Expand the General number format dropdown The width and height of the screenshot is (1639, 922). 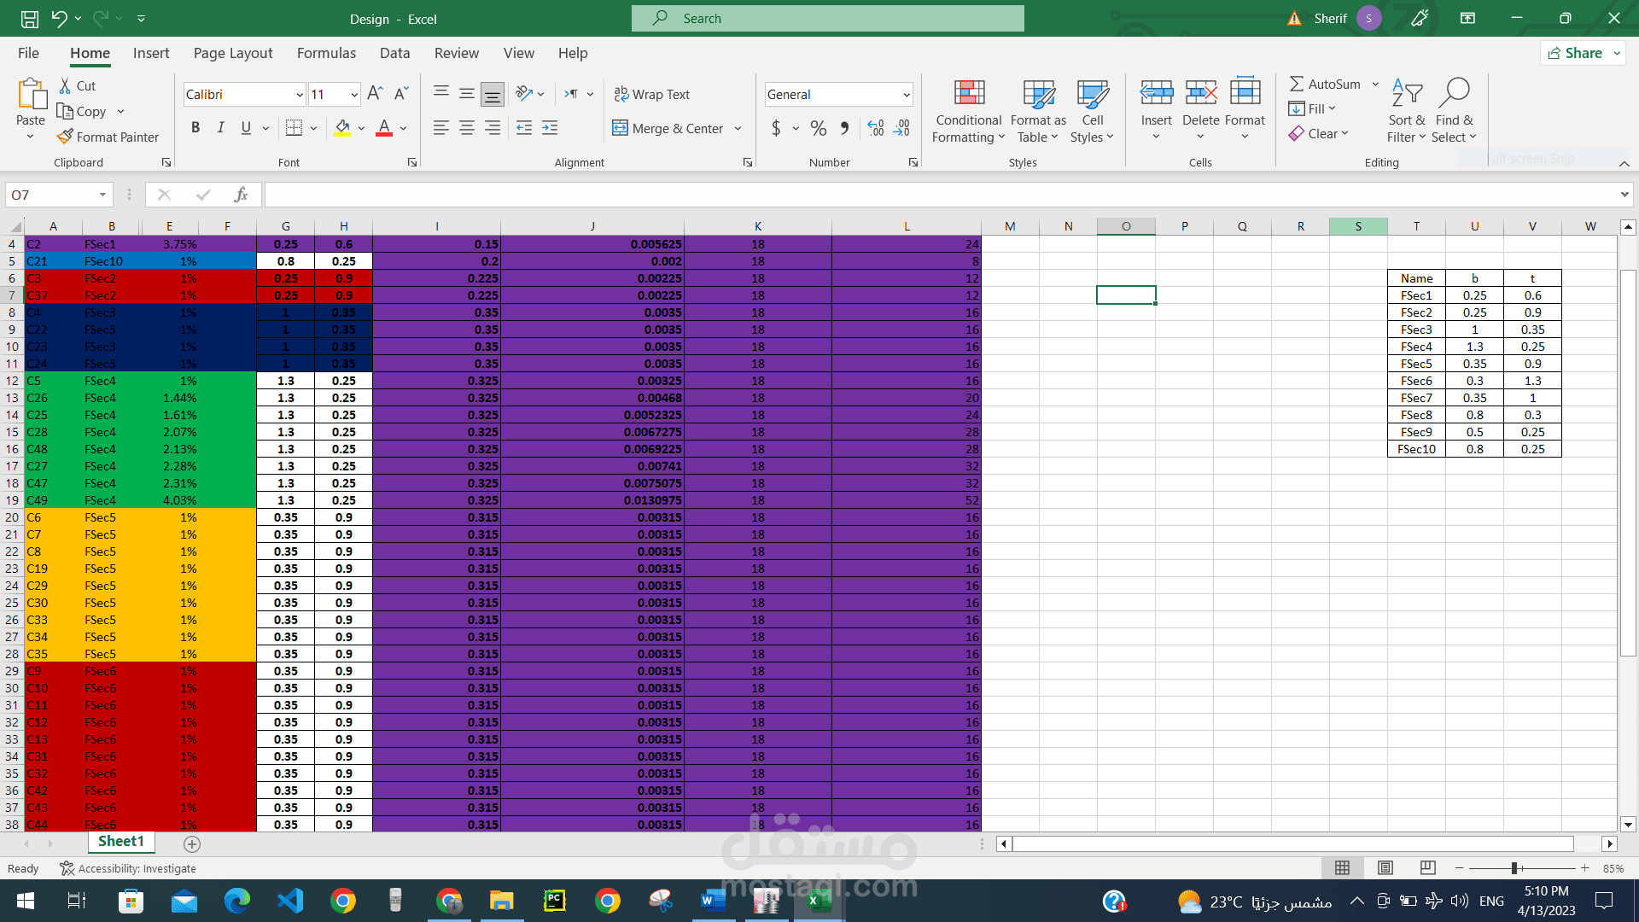pos(906,95)
